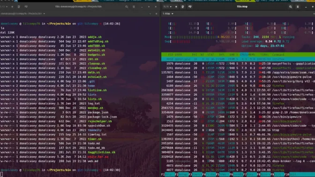Maximize the terminal pane in left Tilix window
The height and width of the screenshot is (177, 315).
click(x=150, y=14)
